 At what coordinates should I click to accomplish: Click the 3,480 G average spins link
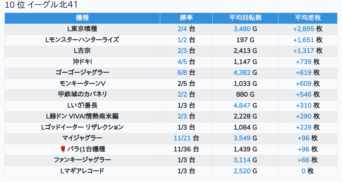242,29
